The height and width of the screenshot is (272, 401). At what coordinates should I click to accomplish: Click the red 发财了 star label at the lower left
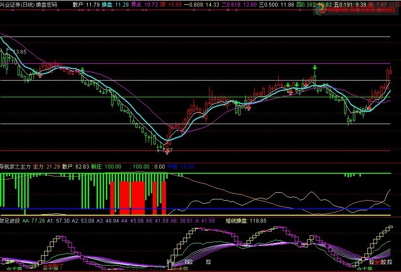click(53, 267)
